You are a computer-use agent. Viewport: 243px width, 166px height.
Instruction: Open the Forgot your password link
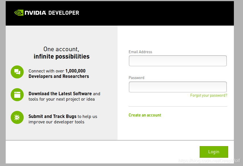point(208,96)
